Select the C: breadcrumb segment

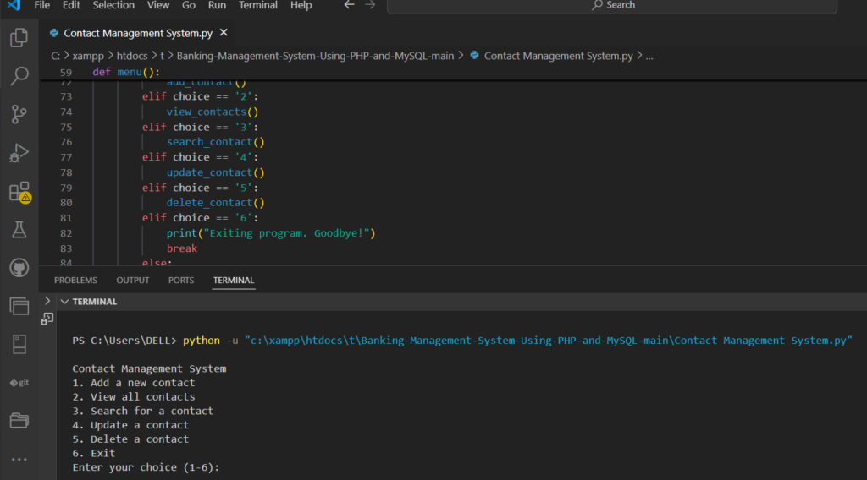[55, 56]
